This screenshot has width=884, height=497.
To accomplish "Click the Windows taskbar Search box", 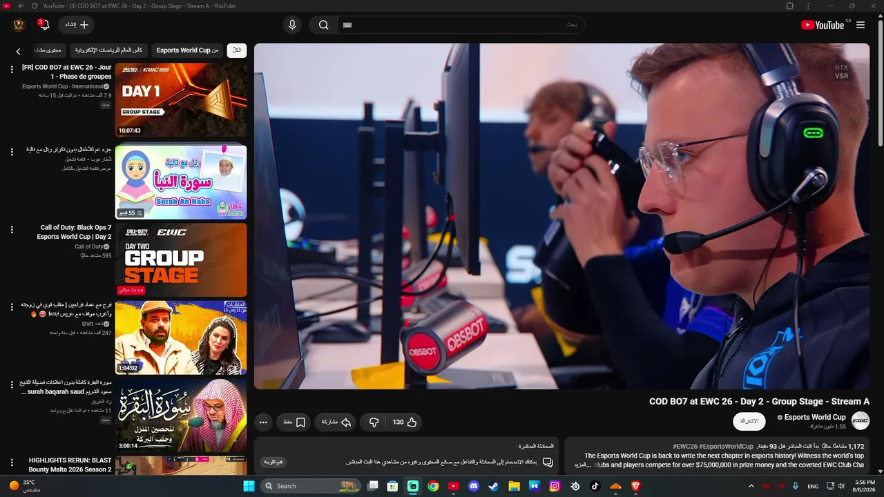I will [x=311, y=486].
